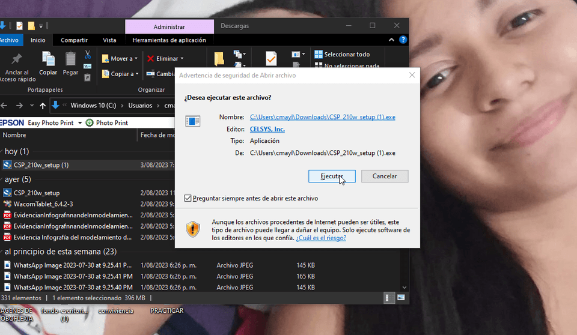The image size is (577, 335).
Task: Sort files by the Nombre column header
Action: point(68,135)
